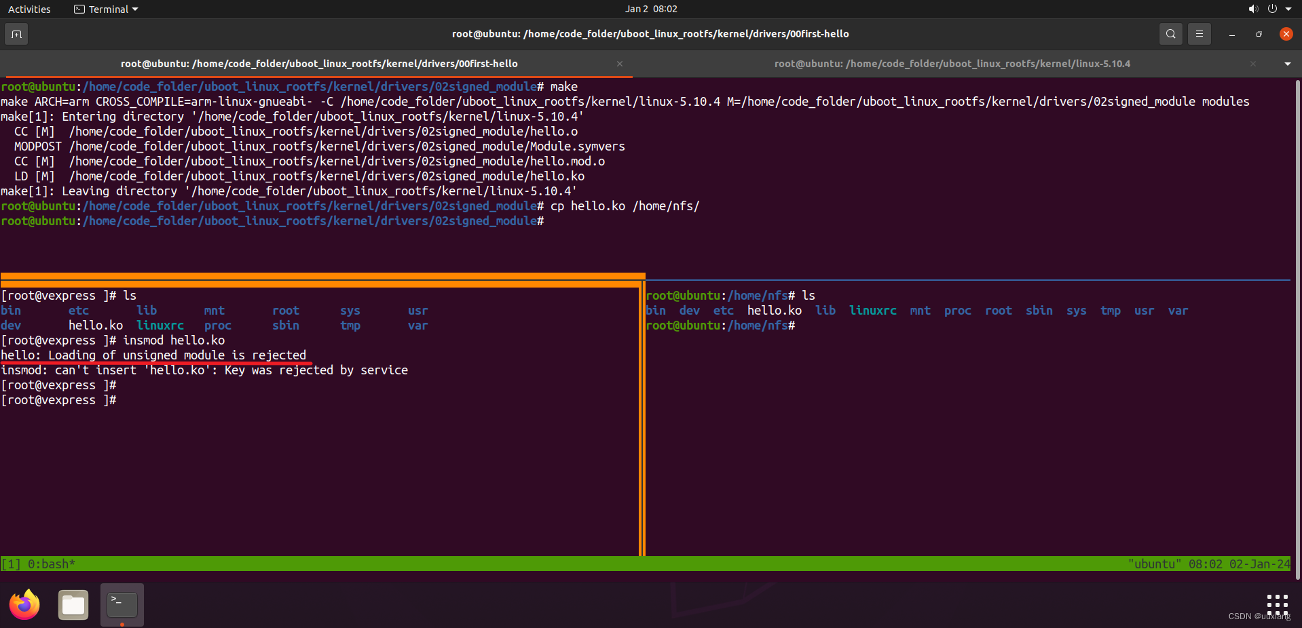Click the tmux window label 0:bash*
Viewport: 1302px width, 628px height.
point(51,564)
